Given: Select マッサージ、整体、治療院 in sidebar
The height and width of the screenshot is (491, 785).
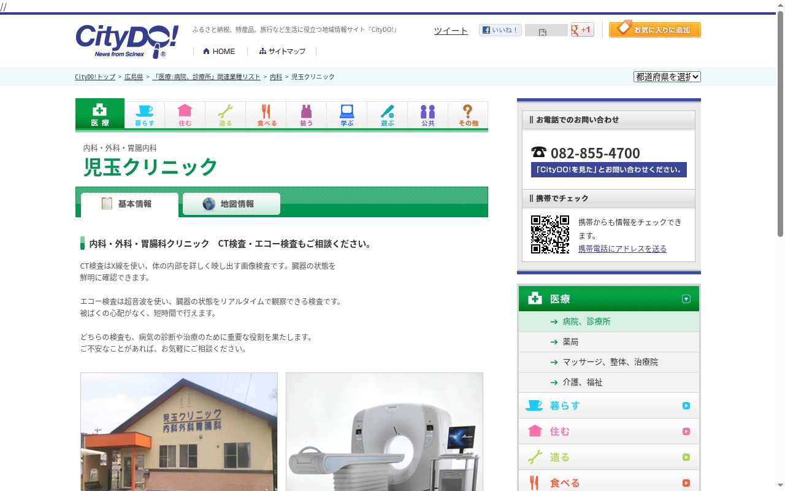Looking at the screenshot, I should click(610, 362).
